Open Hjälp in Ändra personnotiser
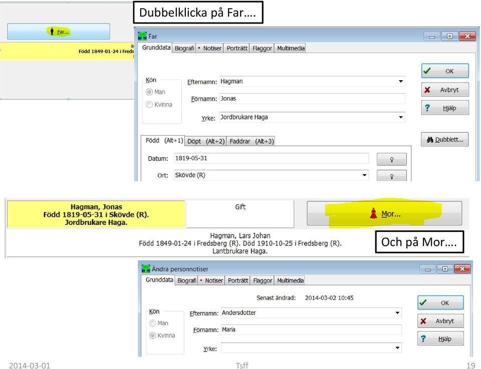Image resolution: width=481 pixels, height=369 pixels. [440, 338]
